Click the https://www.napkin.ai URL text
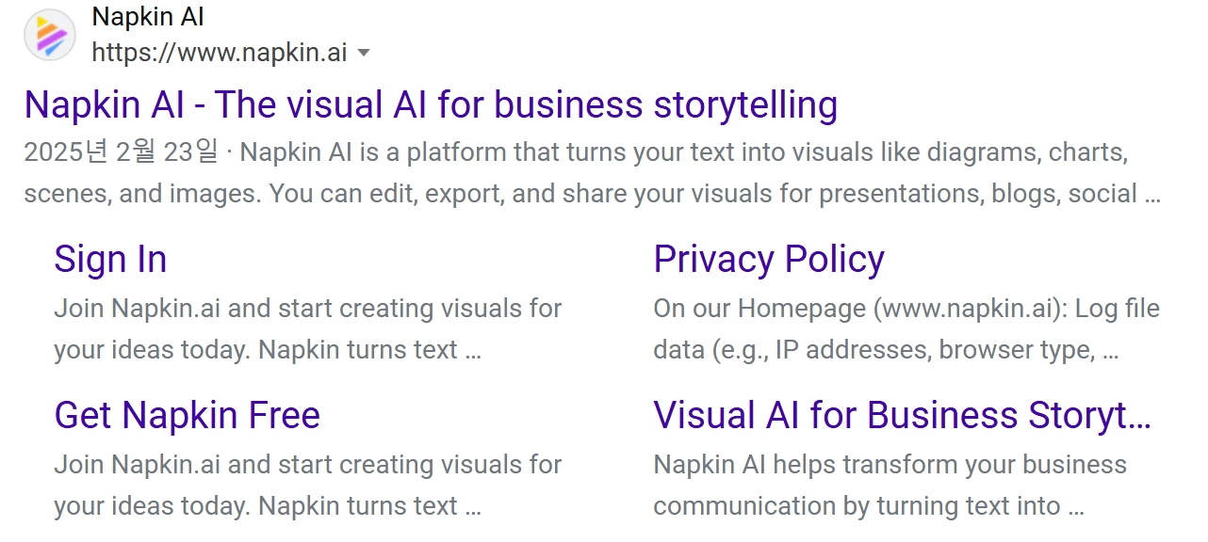 220,53
